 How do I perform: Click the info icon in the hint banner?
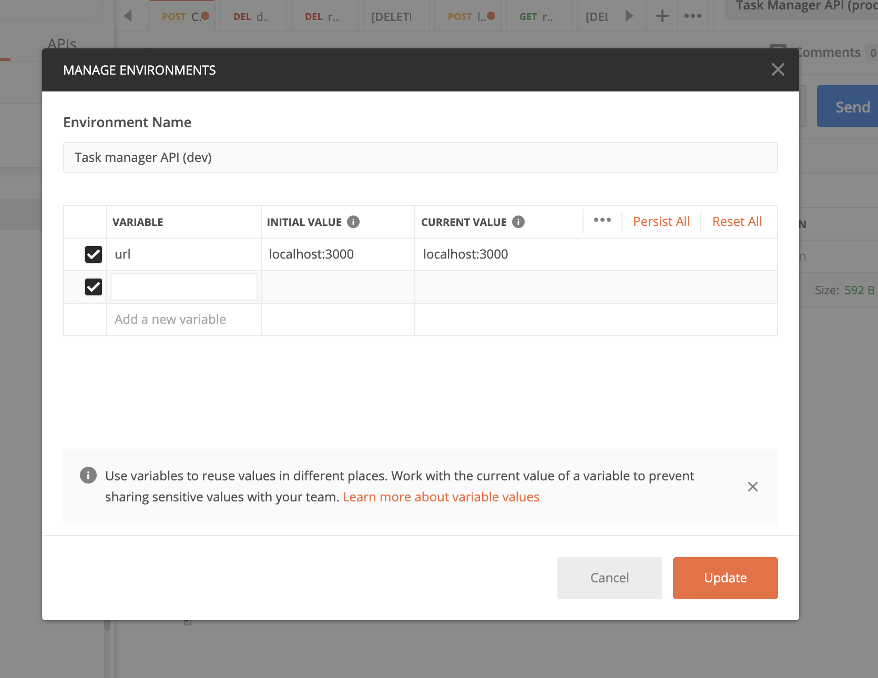[x=88, y=475]
